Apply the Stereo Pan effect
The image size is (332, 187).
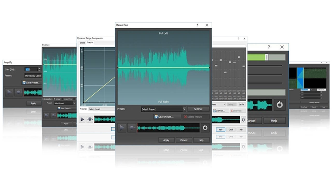(x=166, y=140)
